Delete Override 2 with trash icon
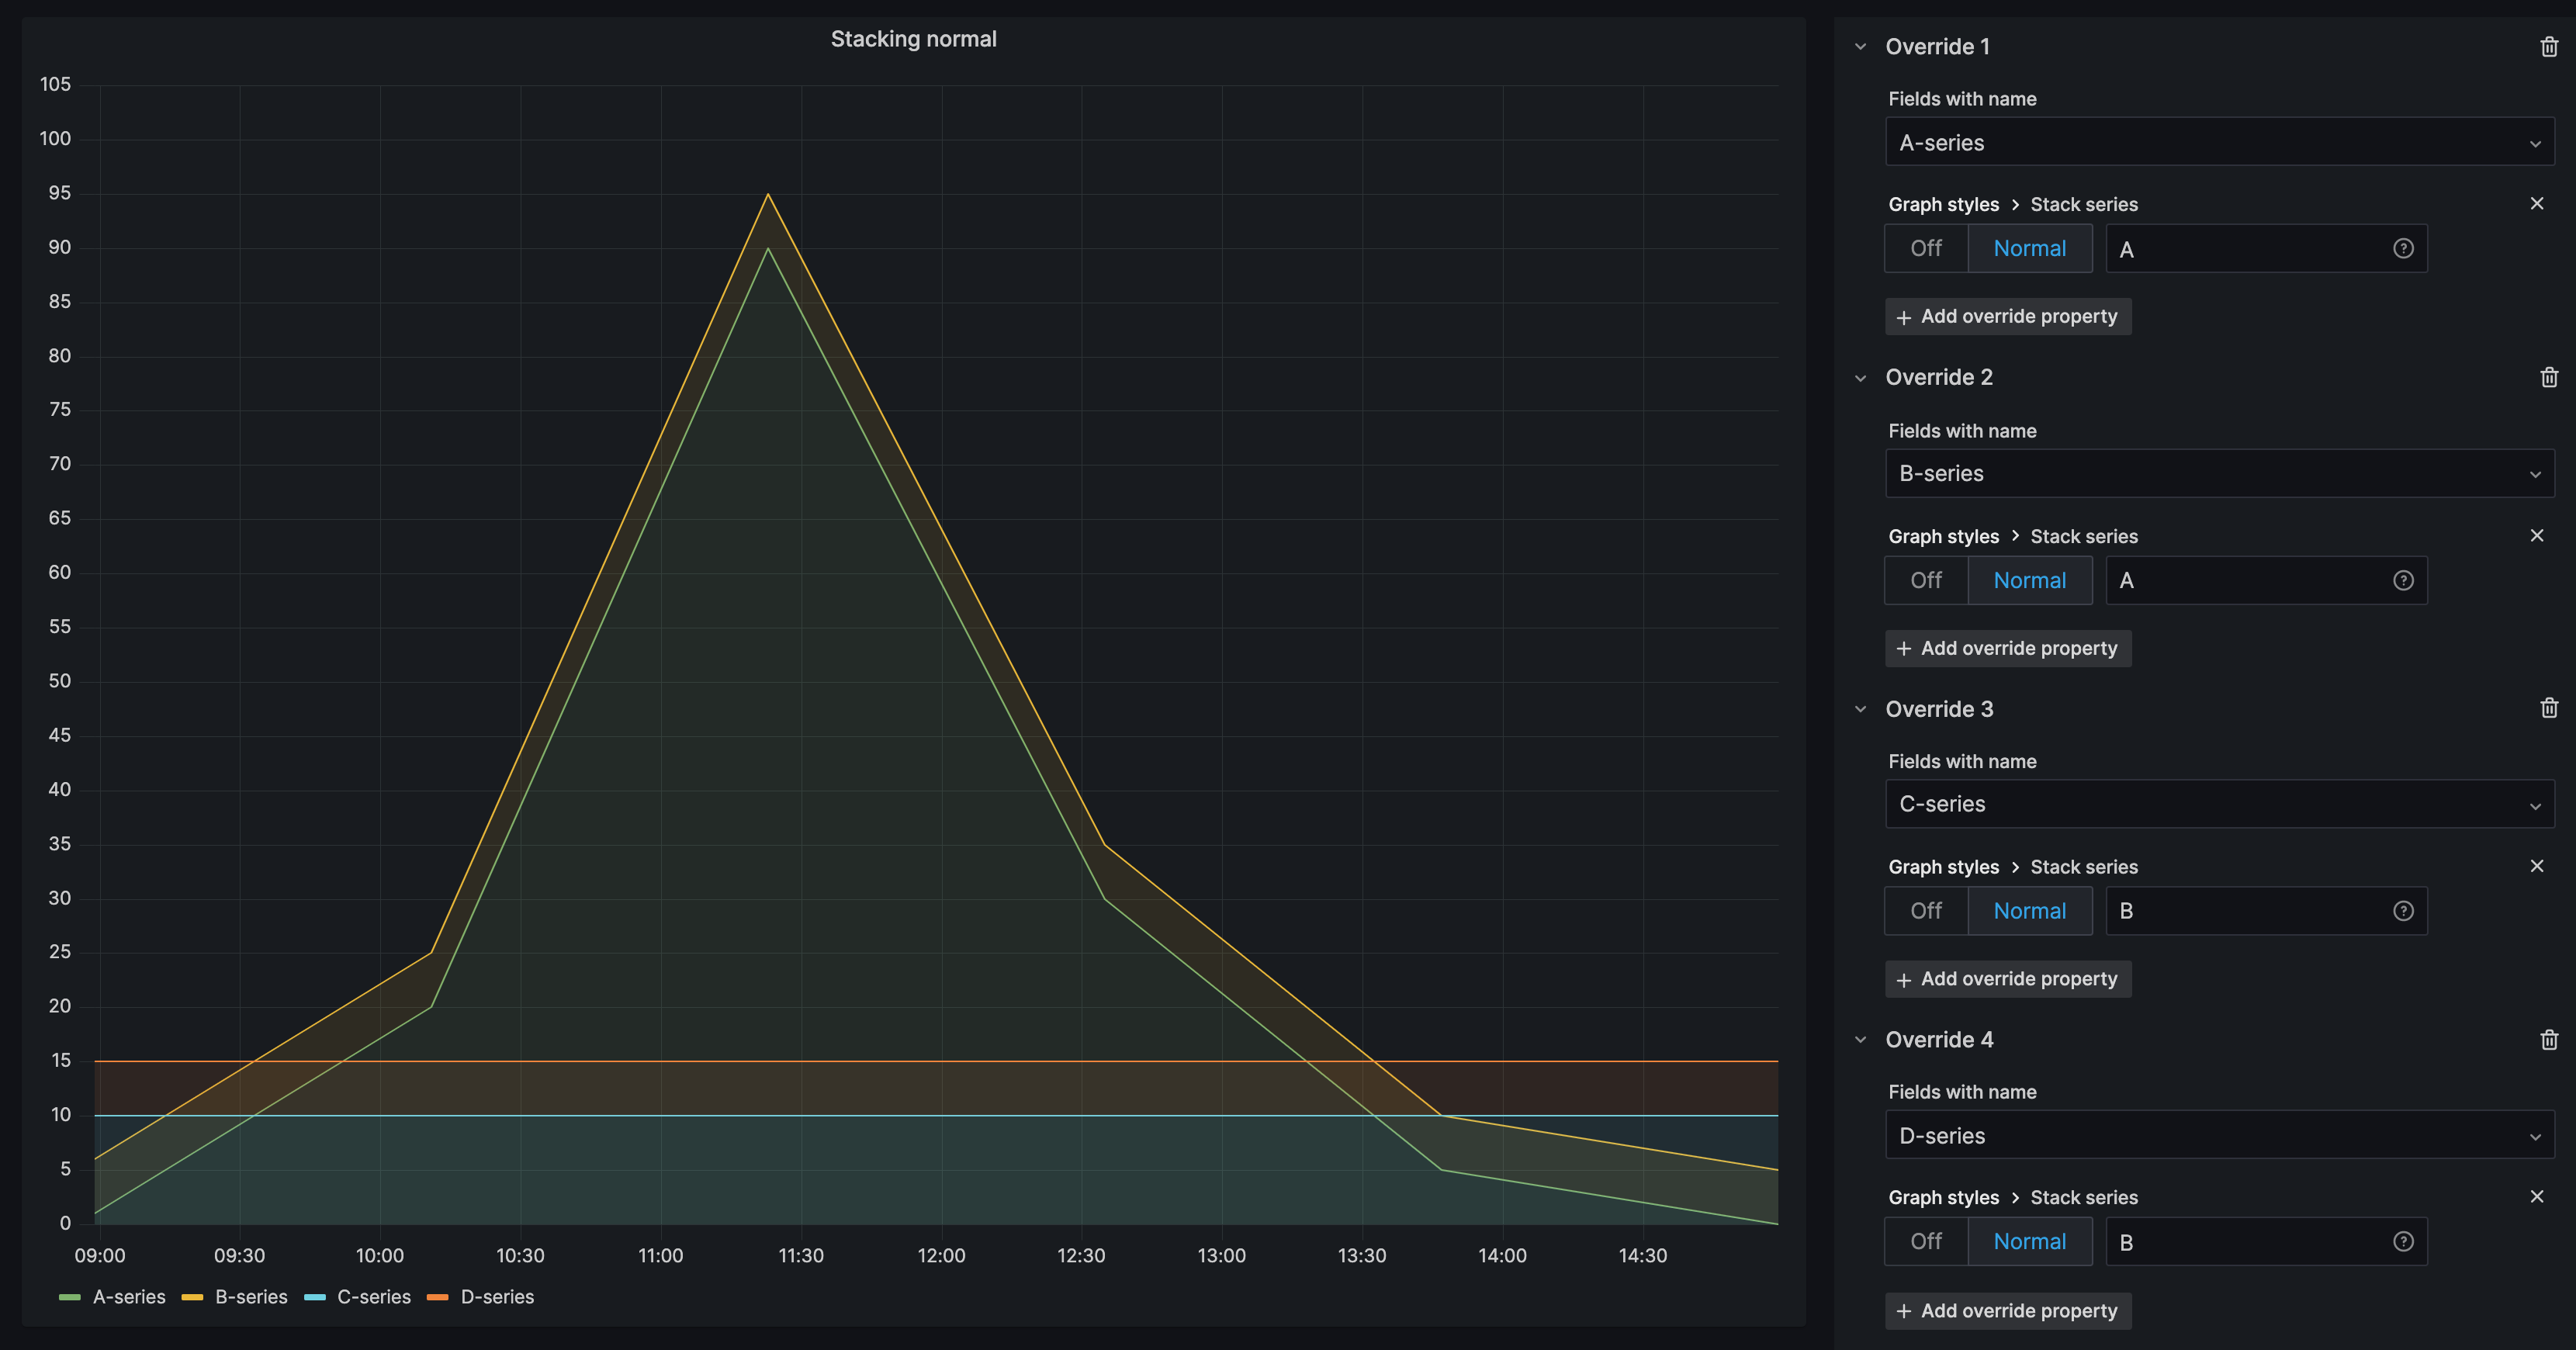 point(2548,377)
